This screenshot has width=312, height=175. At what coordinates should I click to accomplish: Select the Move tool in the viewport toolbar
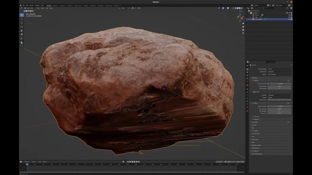[x=22, y=23]
